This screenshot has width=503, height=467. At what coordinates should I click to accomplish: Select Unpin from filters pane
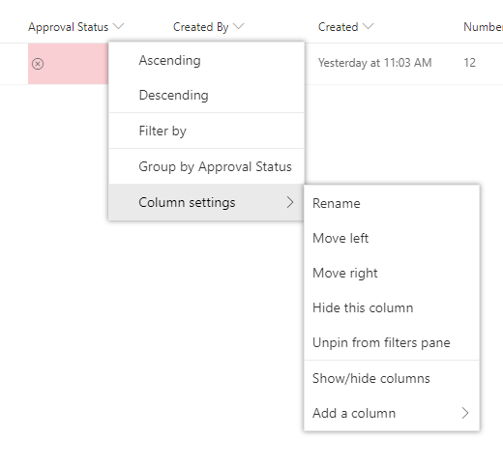coord(392,342)
